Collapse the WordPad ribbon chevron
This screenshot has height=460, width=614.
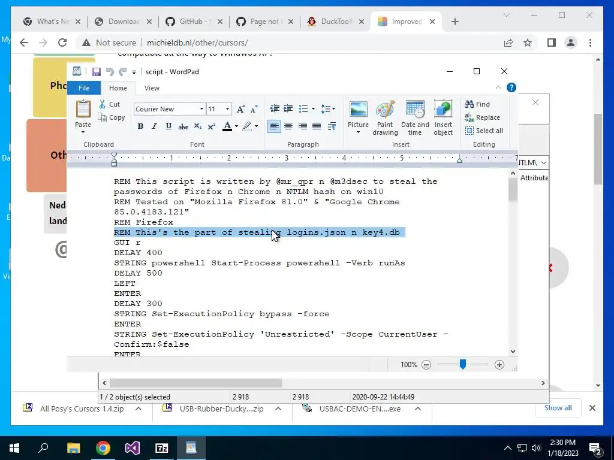coord(498,87)
